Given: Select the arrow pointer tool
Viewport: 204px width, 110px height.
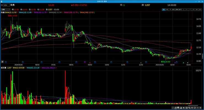Looking at the screenshot, I should tap(184, 108).
